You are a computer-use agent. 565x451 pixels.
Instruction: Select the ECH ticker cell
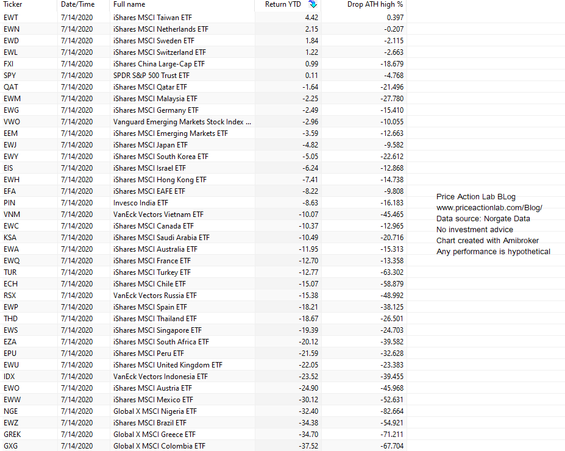[x=10, y=283]
